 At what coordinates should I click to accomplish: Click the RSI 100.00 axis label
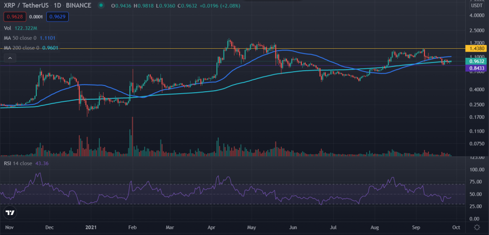(x=476, y=170)
